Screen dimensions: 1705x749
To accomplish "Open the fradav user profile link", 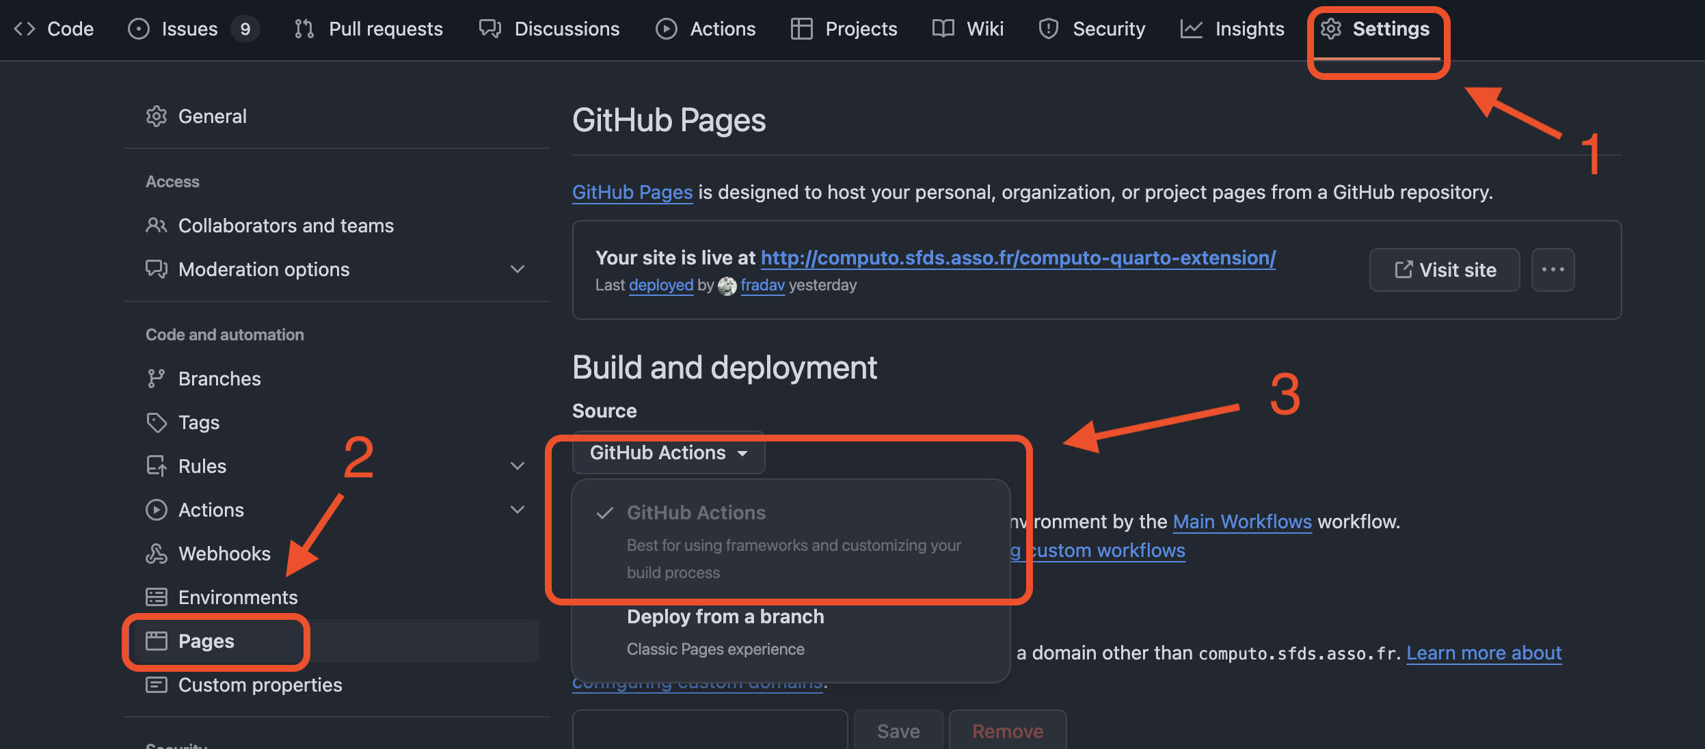I will [x=762, y=285].
